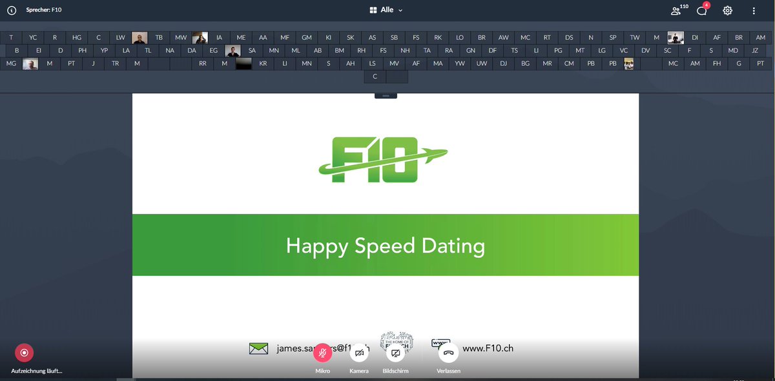Select participant tile IA
The height and width of the screenshot is (381, 775).
tap(219, 37)
